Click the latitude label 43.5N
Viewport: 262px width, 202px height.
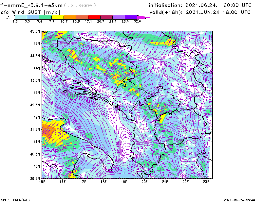click(35, 80)
